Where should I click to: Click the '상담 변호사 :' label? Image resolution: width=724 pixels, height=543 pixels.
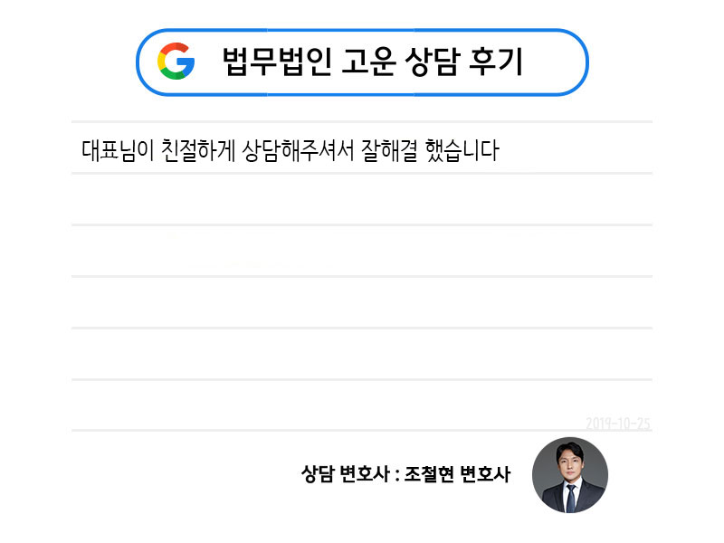point(349,474)
